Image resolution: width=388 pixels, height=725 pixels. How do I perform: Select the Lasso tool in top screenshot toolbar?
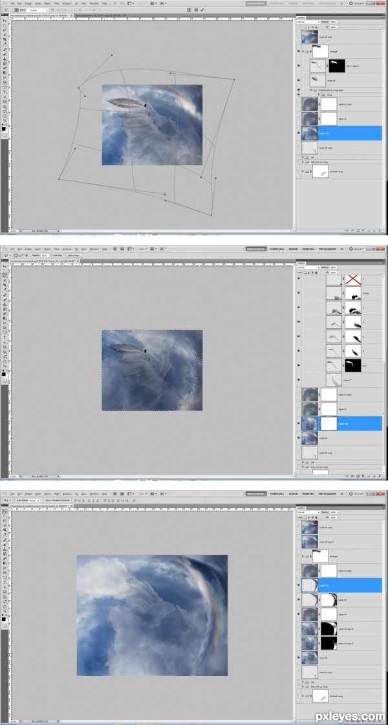coord(5,30)
